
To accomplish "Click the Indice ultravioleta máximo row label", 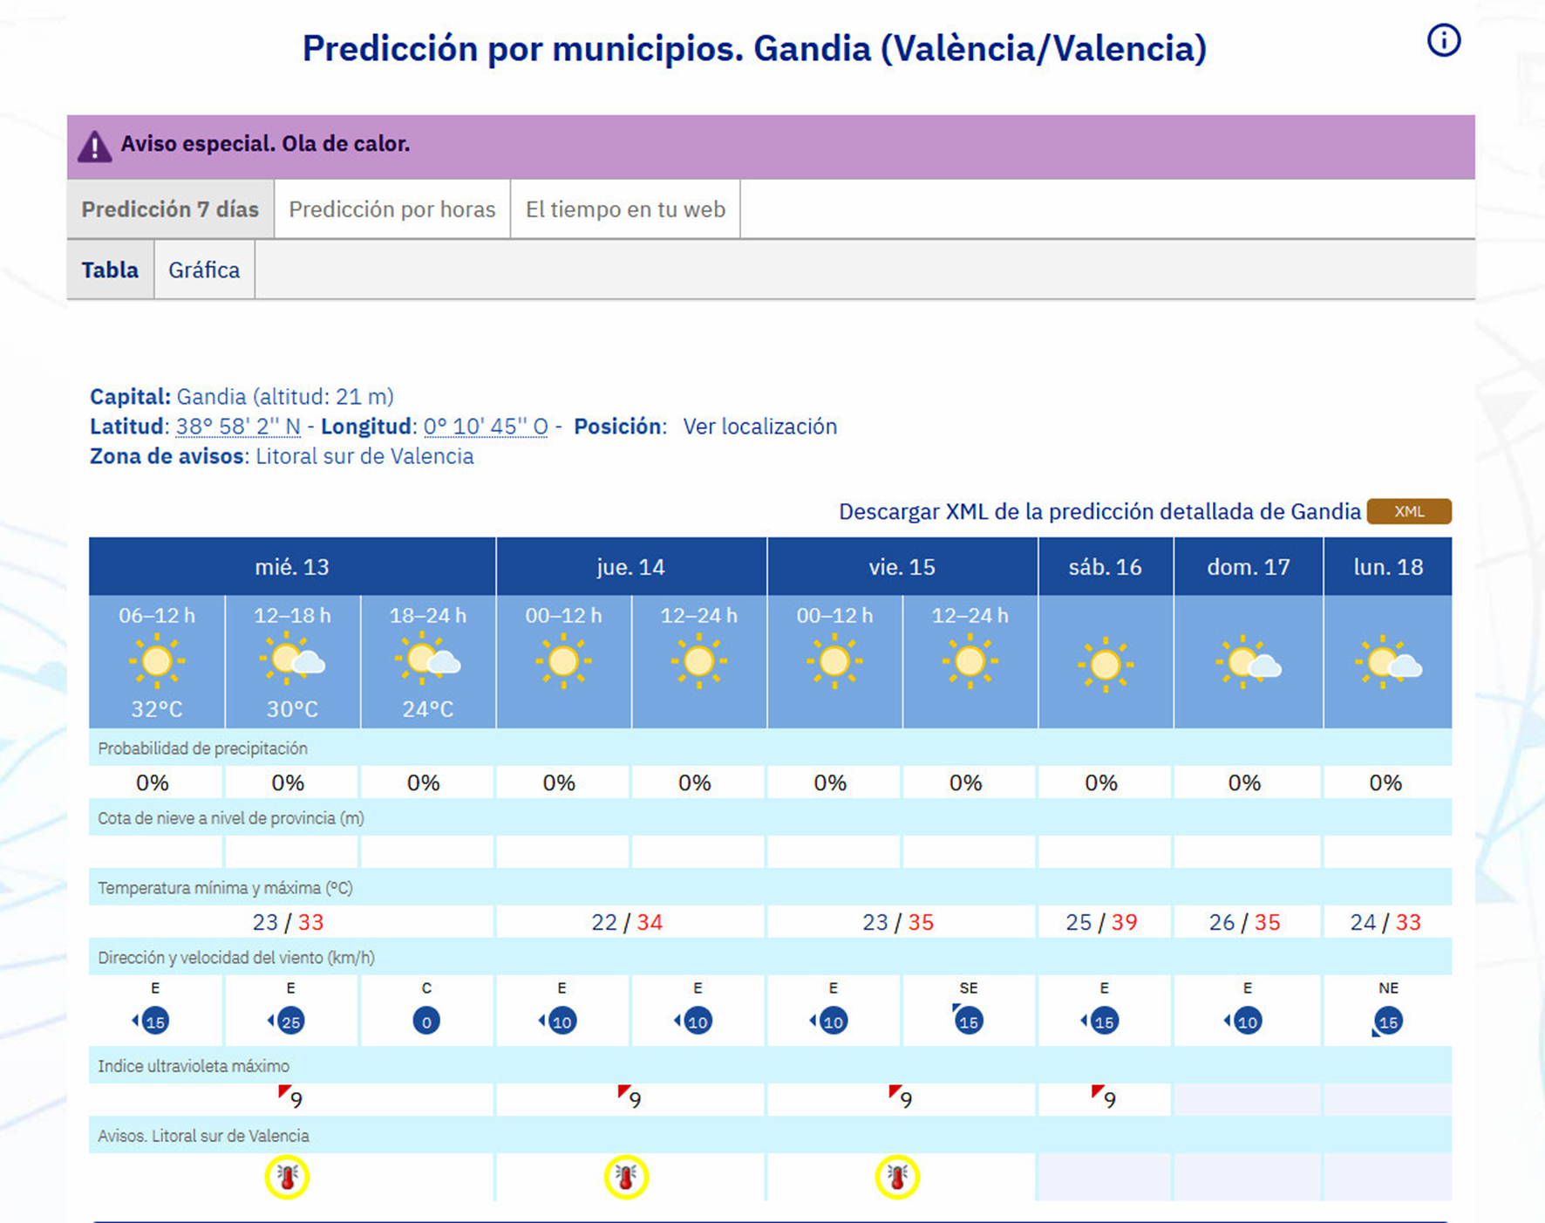I will tap(194, 1066).
